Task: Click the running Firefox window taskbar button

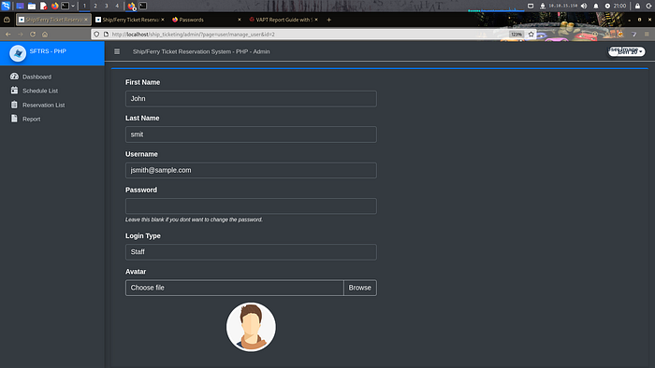Action: (132, 6)
